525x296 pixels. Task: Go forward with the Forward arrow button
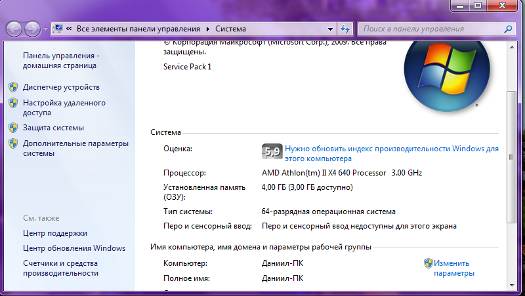32,29
